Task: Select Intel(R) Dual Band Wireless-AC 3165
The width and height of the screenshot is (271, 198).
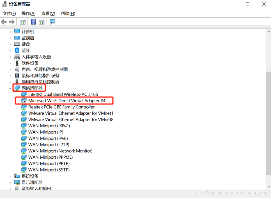Action: (63, 94)
